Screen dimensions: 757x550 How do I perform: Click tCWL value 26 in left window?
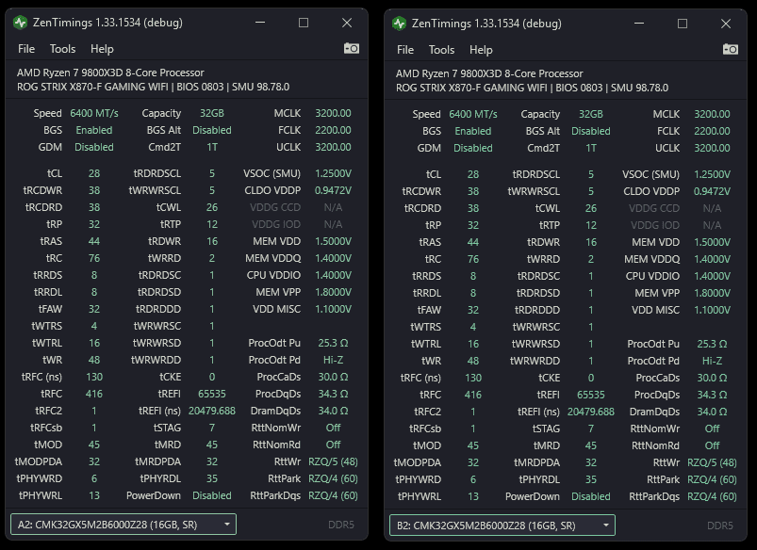point(212,207)
